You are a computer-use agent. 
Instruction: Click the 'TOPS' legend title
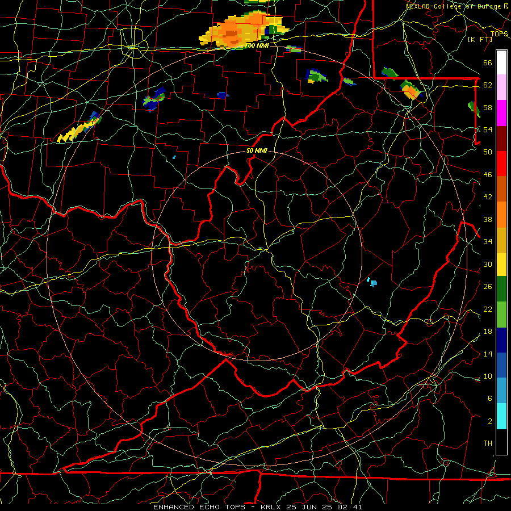coord(499,33)
